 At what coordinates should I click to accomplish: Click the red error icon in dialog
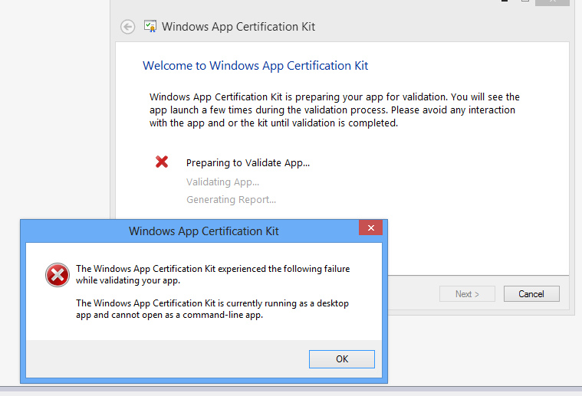(58, 275)
